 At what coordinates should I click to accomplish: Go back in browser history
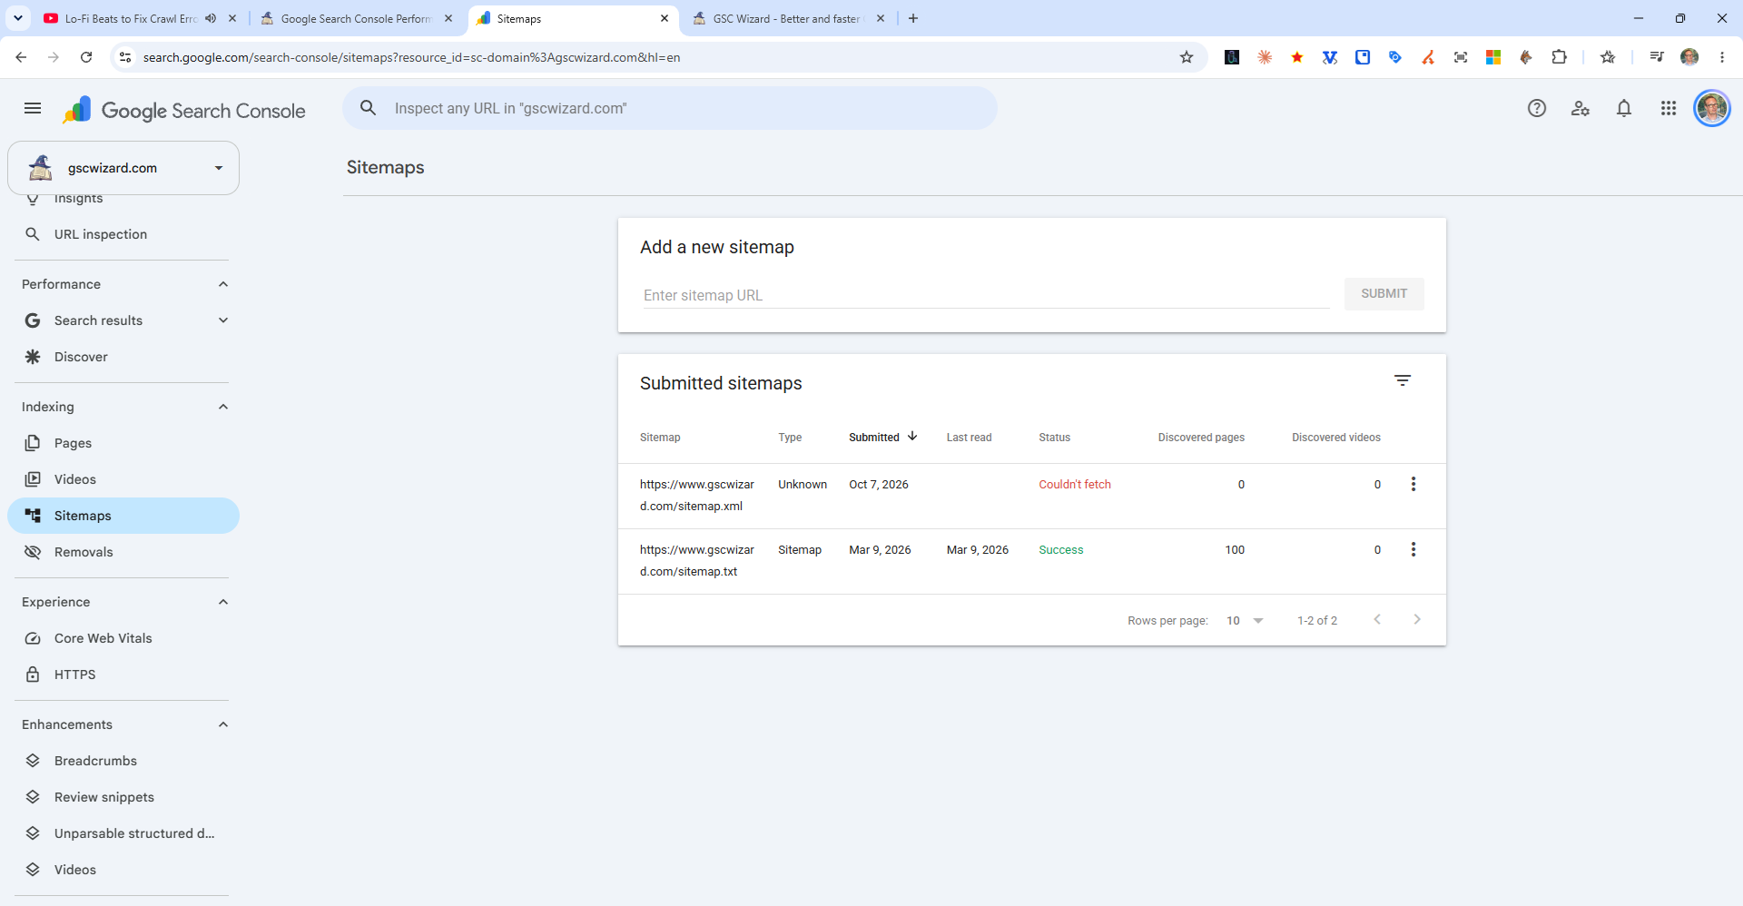pos(21,57)
